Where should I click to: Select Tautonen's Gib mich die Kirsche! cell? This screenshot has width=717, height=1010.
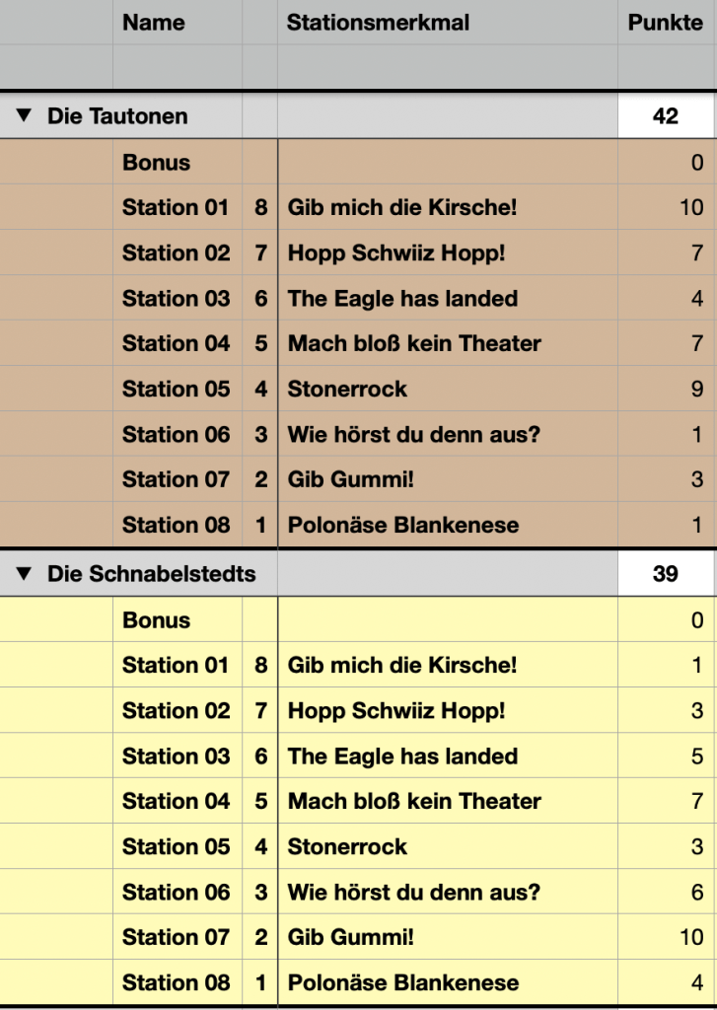402,207
